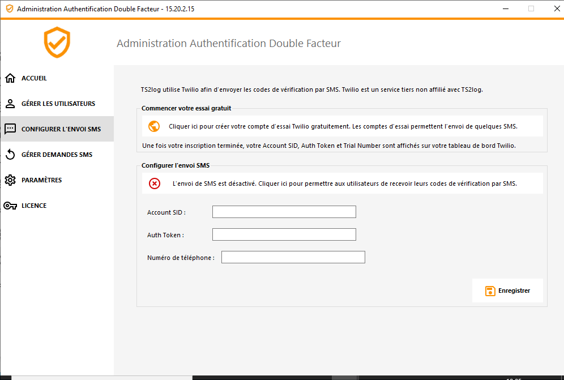This screenshot has width=564, height=380.
Task: Focus the Account SID input field
Action: 284,212
